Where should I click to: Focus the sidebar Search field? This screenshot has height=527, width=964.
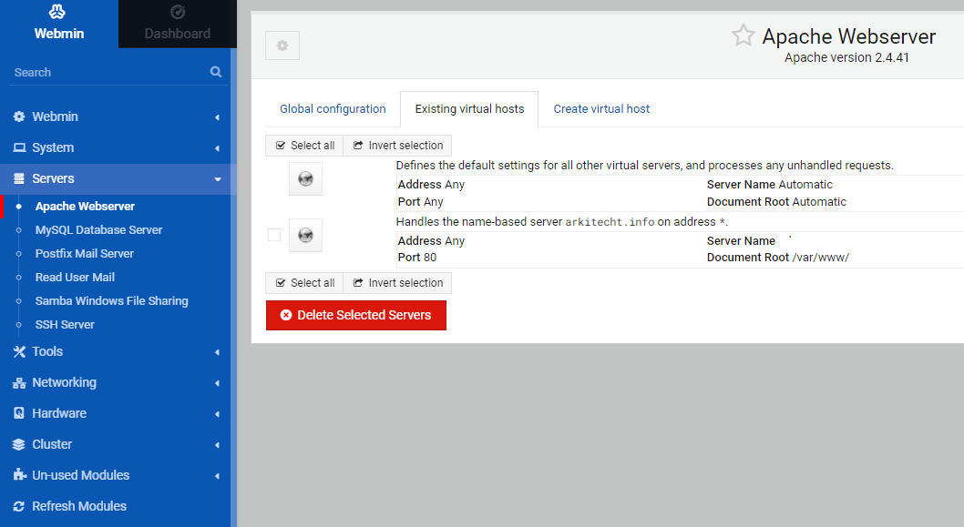point(110,72)
